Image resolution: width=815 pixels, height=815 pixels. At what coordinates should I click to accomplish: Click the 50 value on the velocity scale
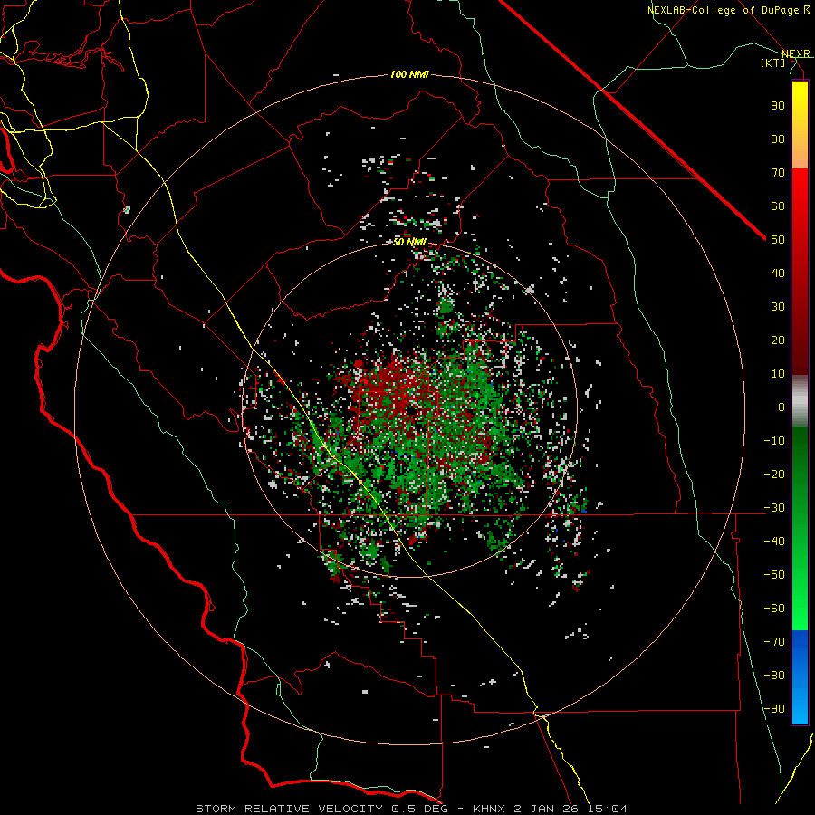coord(778,240)
